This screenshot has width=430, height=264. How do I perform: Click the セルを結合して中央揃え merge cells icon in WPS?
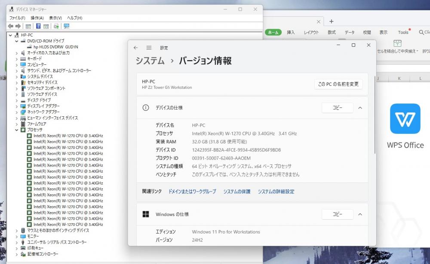(397, 43)
